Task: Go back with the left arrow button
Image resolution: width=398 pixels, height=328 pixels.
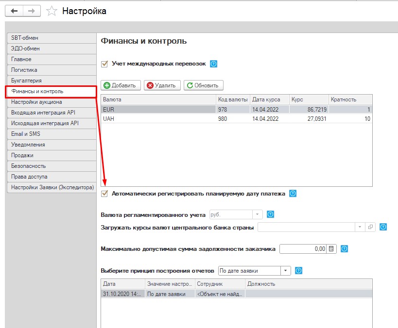Action: point(14,11)
